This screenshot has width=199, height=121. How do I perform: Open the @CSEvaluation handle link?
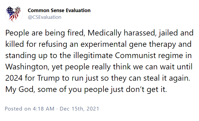point(44,17)
